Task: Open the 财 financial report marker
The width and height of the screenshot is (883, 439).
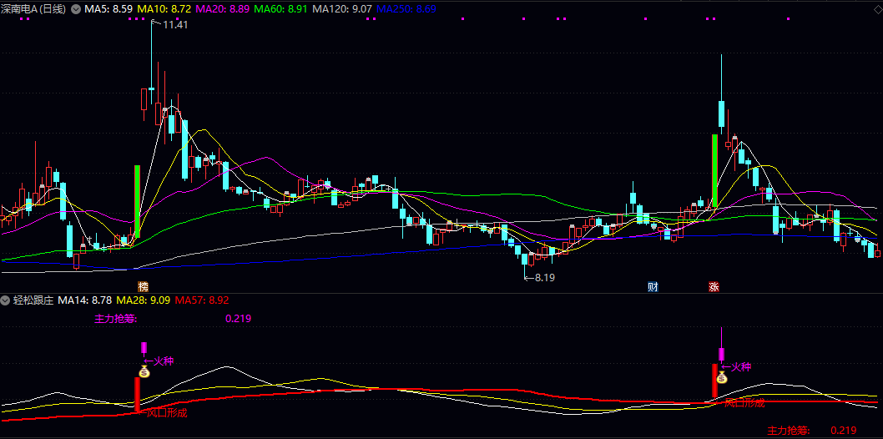Action: pos(653,286)
